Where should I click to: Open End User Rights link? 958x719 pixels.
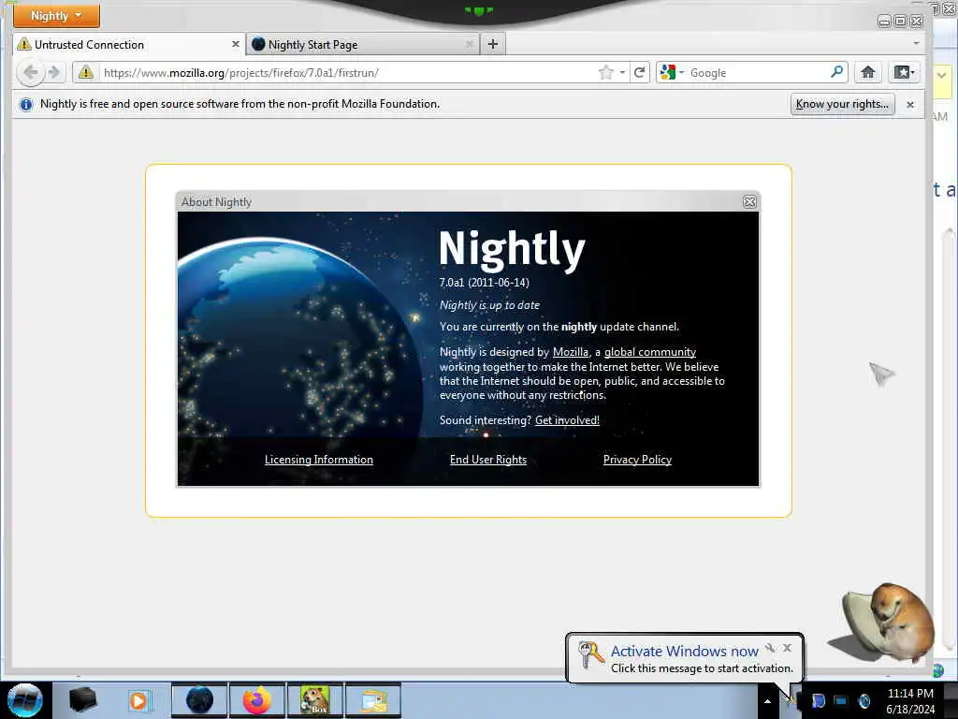coord(488,460)
